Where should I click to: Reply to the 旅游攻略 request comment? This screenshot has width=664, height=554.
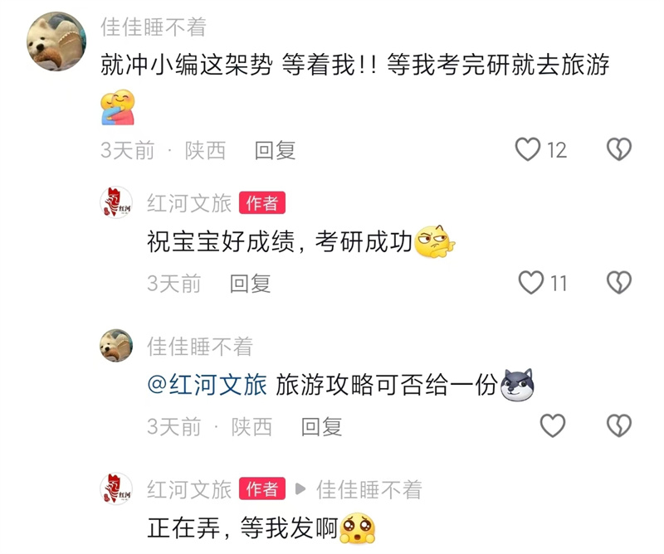321,426
